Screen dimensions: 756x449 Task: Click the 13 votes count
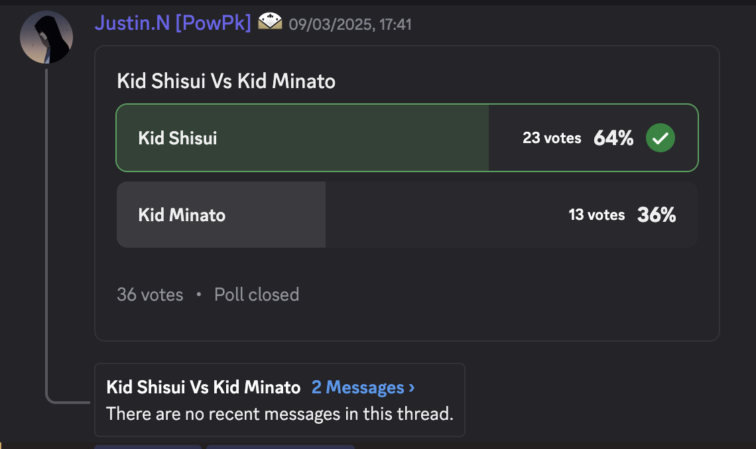596,215
